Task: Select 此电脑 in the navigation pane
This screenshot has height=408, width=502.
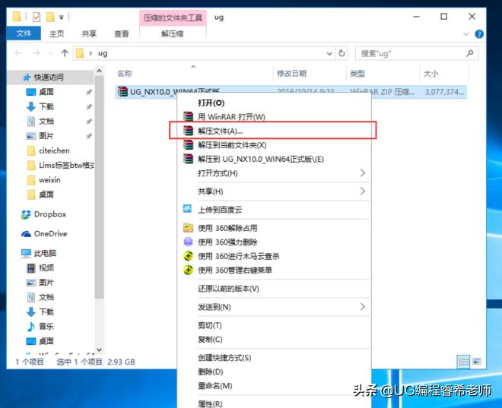Action: (x=45, y=253)
